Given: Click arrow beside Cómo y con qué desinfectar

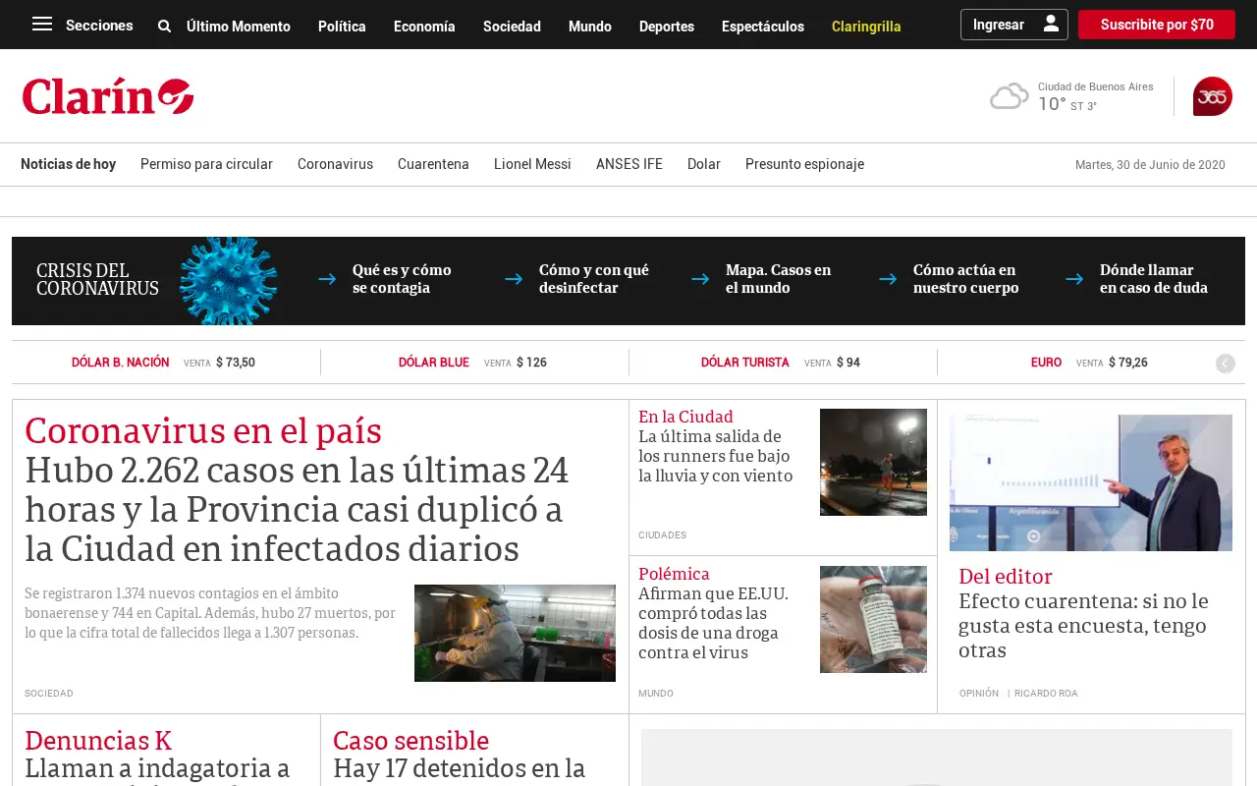Looking at the screenshot, I should click(x=514, y=279).
